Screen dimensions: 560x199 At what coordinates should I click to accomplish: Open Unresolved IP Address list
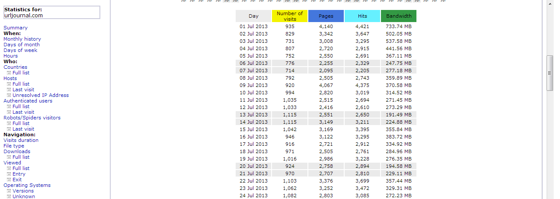tap(41, 95)
